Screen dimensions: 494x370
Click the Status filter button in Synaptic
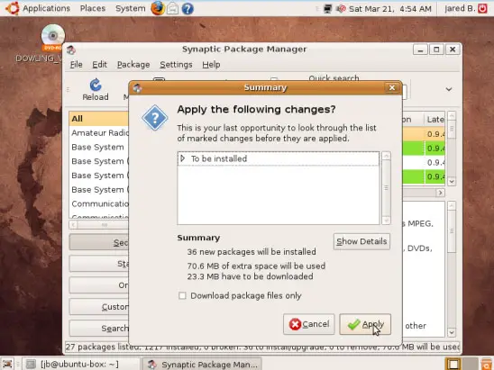click(x=98, y=264)
